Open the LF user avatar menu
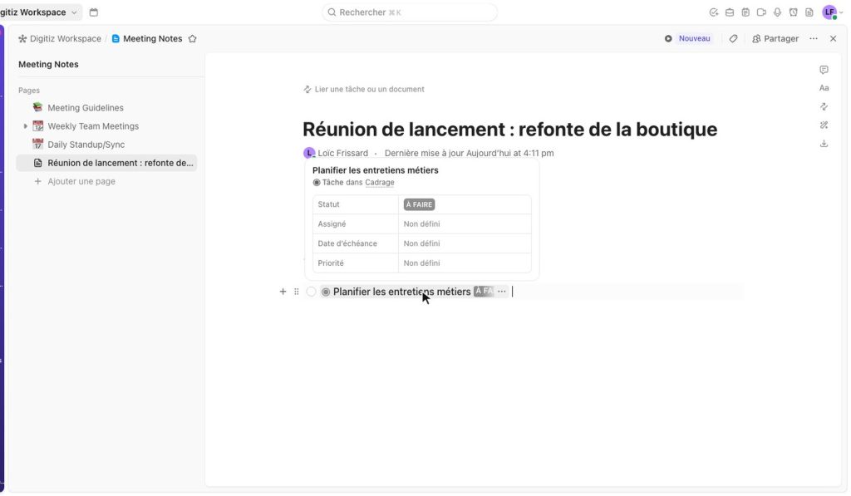Viewport: 851px width, 496px height. [x=830, y=12]
